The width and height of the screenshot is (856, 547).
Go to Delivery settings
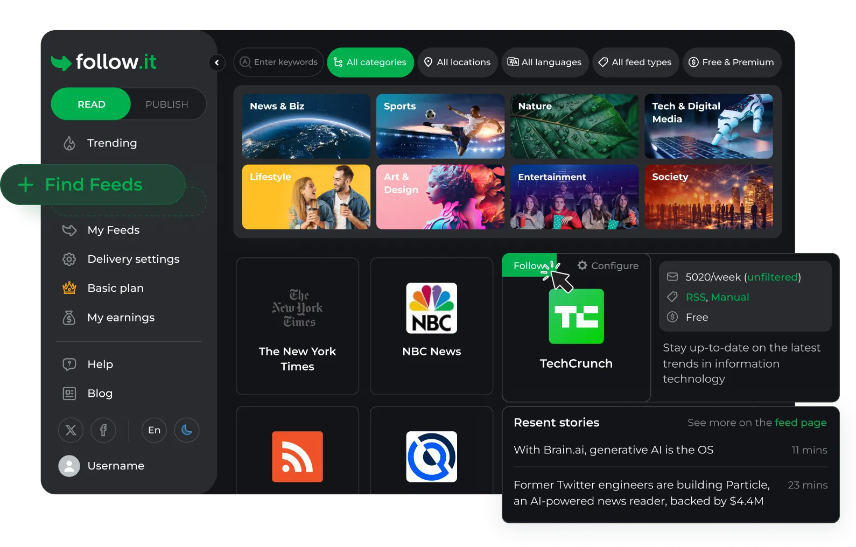click(x=133, y=259)
